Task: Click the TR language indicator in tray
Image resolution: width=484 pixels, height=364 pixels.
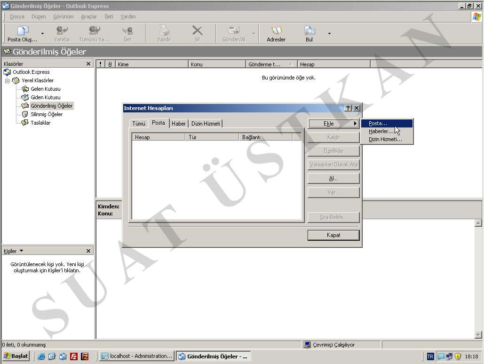Action: pyautogui.click(x=430, y=356)
